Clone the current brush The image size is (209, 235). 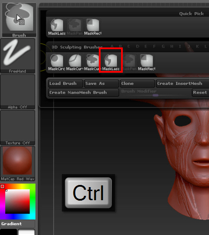(x=137, y=84)
